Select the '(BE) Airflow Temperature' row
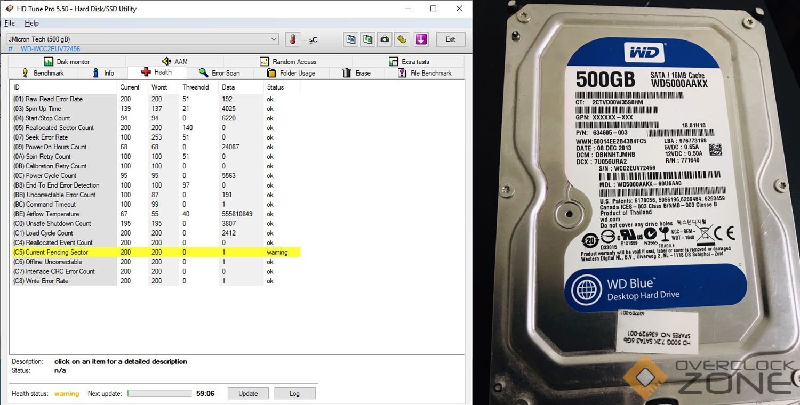This screenshot has height=405, width=800. [x=156, y=214]
